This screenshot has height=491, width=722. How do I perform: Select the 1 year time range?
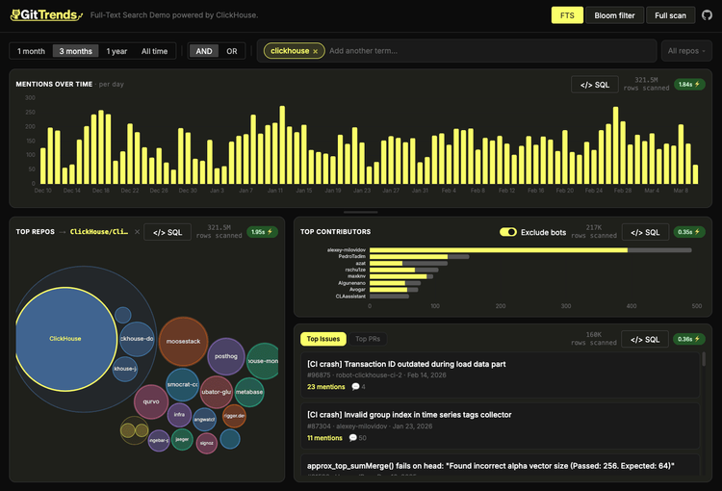(x=116, y=51)
